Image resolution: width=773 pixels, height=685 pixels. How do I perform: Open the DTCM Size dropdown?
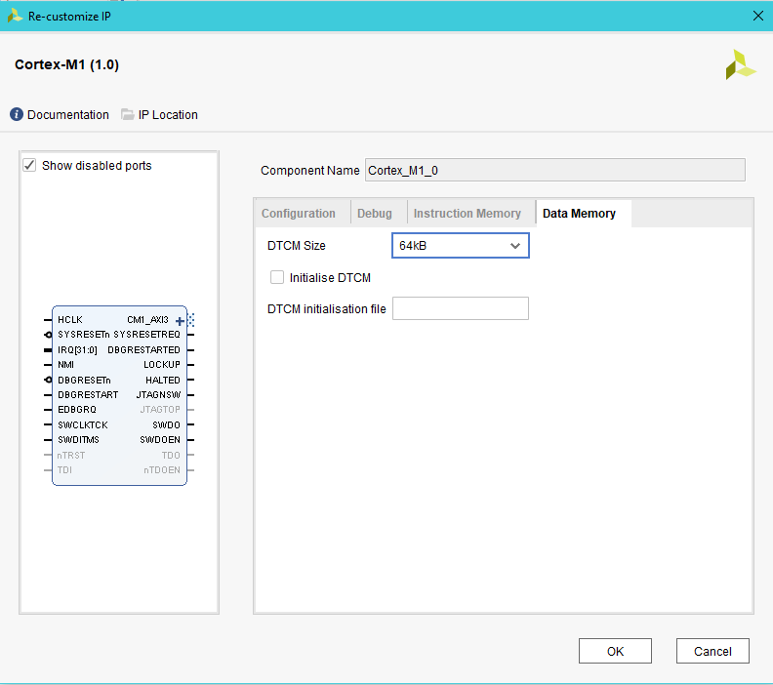pyautogui.click(x=461, y=246)
